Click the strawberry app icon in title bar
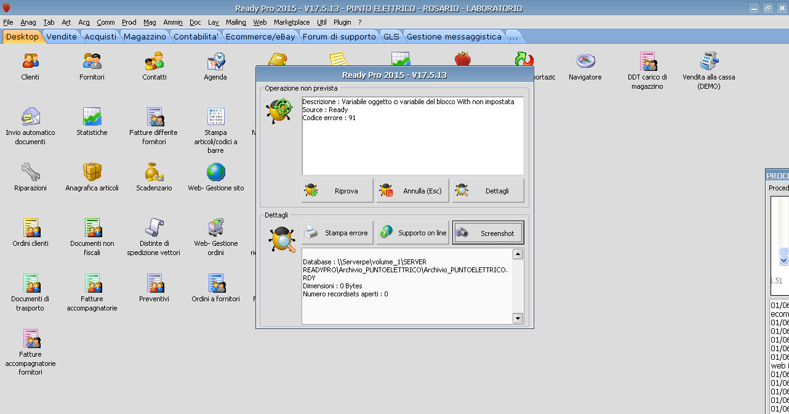Viewport: 789px width, 414px height. pyautogui.click(x=7, y=8)
